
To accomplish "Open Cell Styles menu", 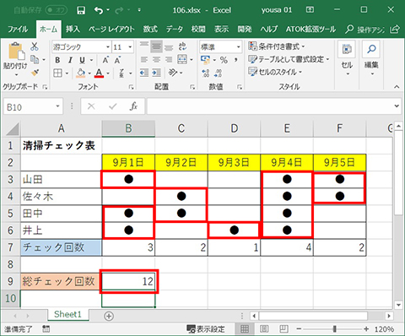I will click(275, 72).
